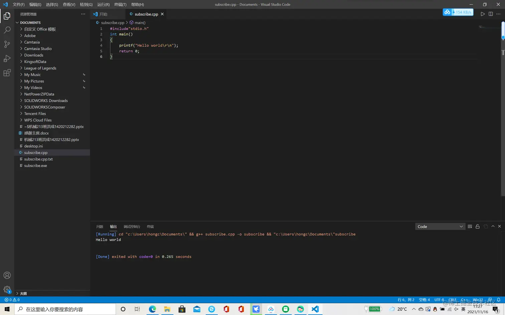
Task: Switch to the 开始 welcome tab
Action: tap(108, 14)
